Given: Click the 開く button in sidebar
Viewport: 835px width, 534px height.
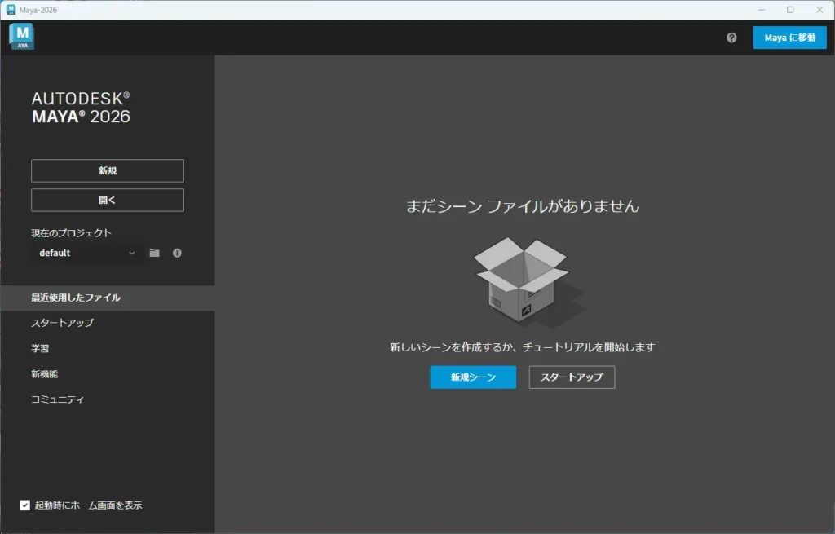Looking at the screenshot, I should [108, 200].
